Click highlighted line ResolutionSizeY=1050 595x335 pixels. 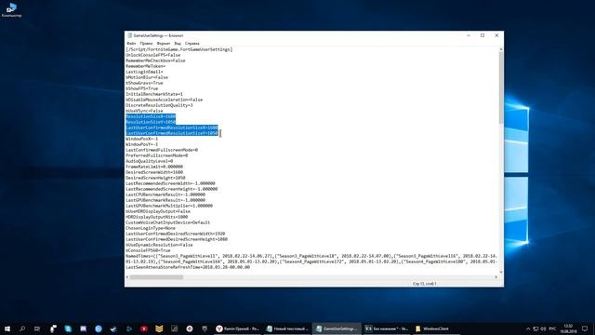pos(151,122)
